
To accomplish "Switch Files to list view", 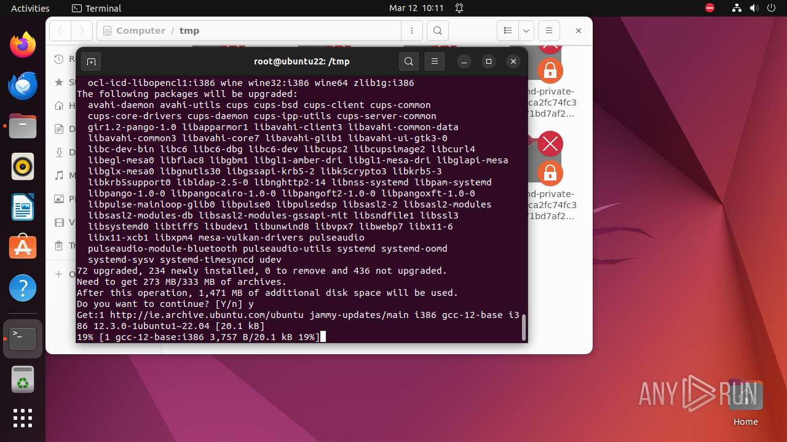I will tap(508, 31).
